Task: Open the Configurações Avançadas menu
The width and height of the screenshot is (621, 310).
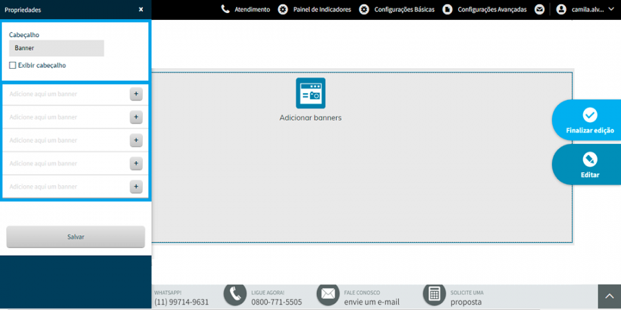Action: point(492,10)
